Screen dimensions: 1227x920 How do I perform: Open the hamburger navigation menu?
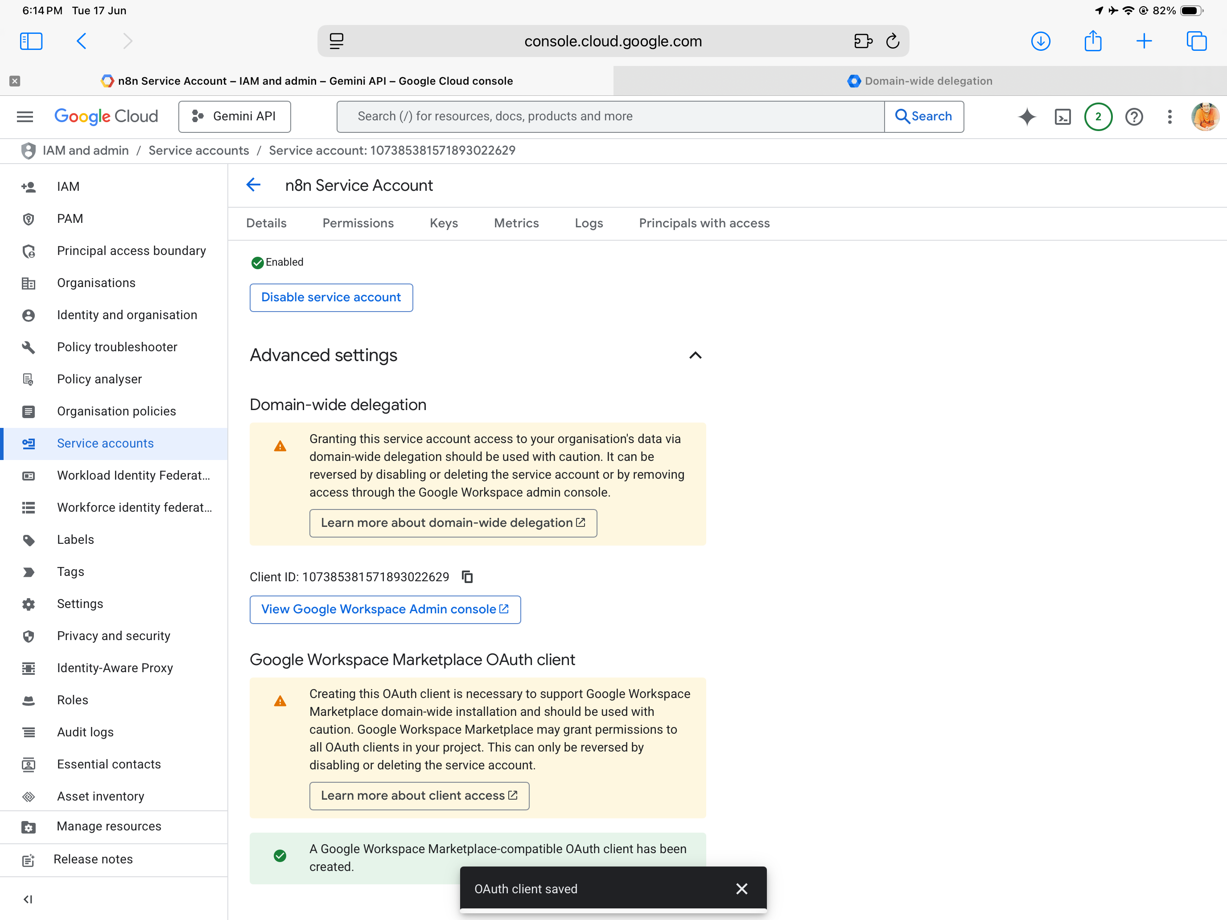point(25,116)
